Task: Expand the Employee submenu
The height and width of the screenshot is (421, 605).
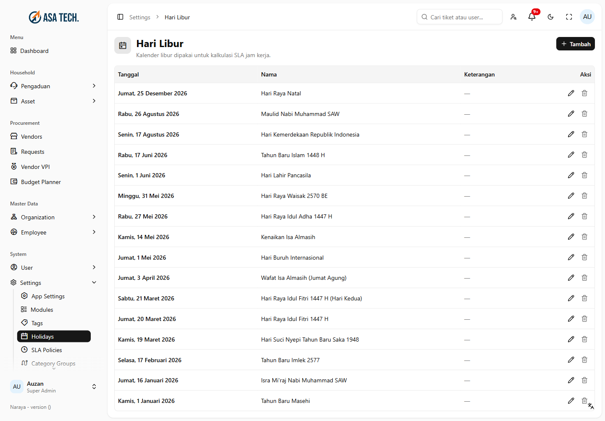Action: [94, 232]
